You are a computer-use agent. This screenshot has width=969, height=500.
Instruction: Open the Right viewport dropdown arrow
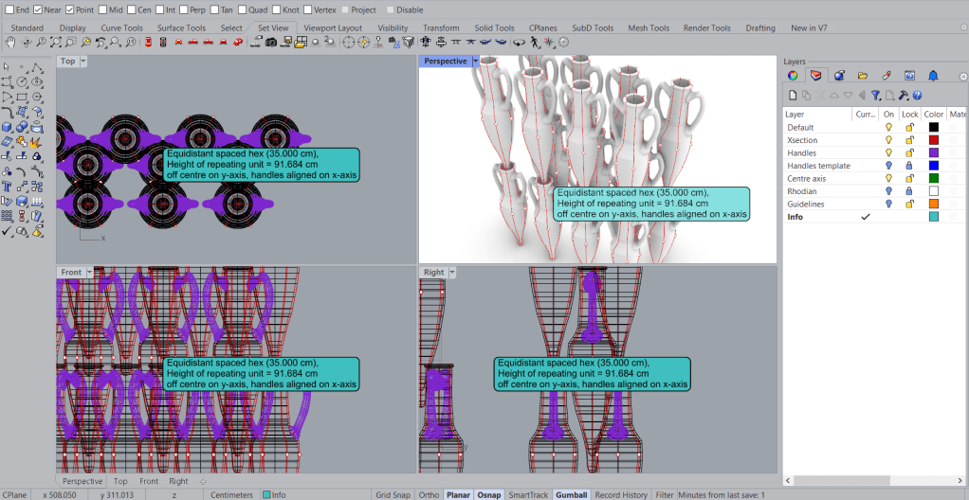click(452, 273)
